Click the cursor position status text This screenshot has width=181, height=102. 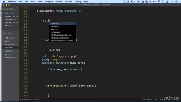[x=30, y=99]
